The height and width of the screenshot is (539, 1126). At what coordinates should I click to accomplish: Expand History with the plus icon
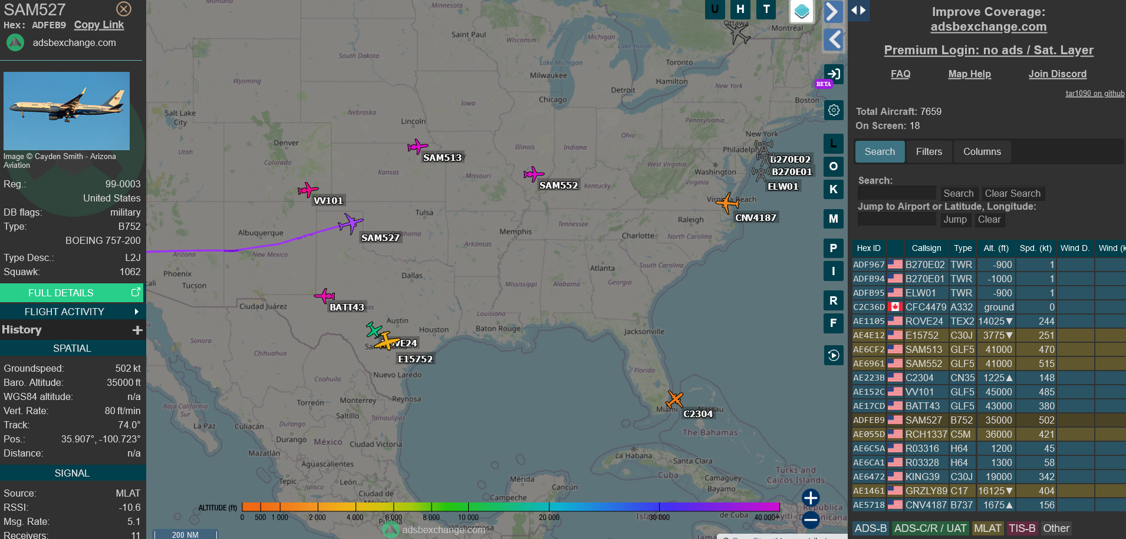coord(137,330)
